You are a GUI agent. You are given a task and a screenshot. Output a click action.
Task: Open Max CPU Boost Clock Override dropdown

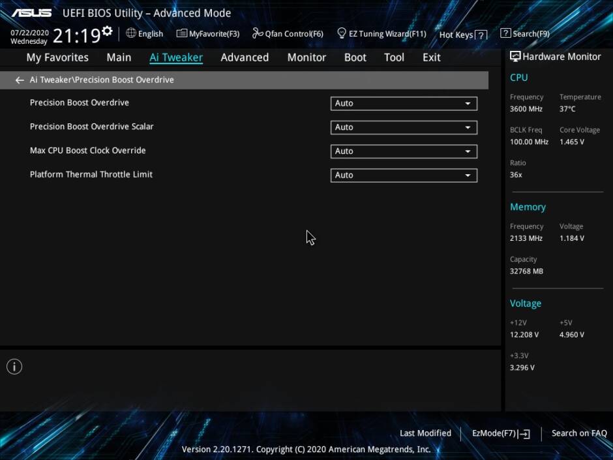(404, 151)
